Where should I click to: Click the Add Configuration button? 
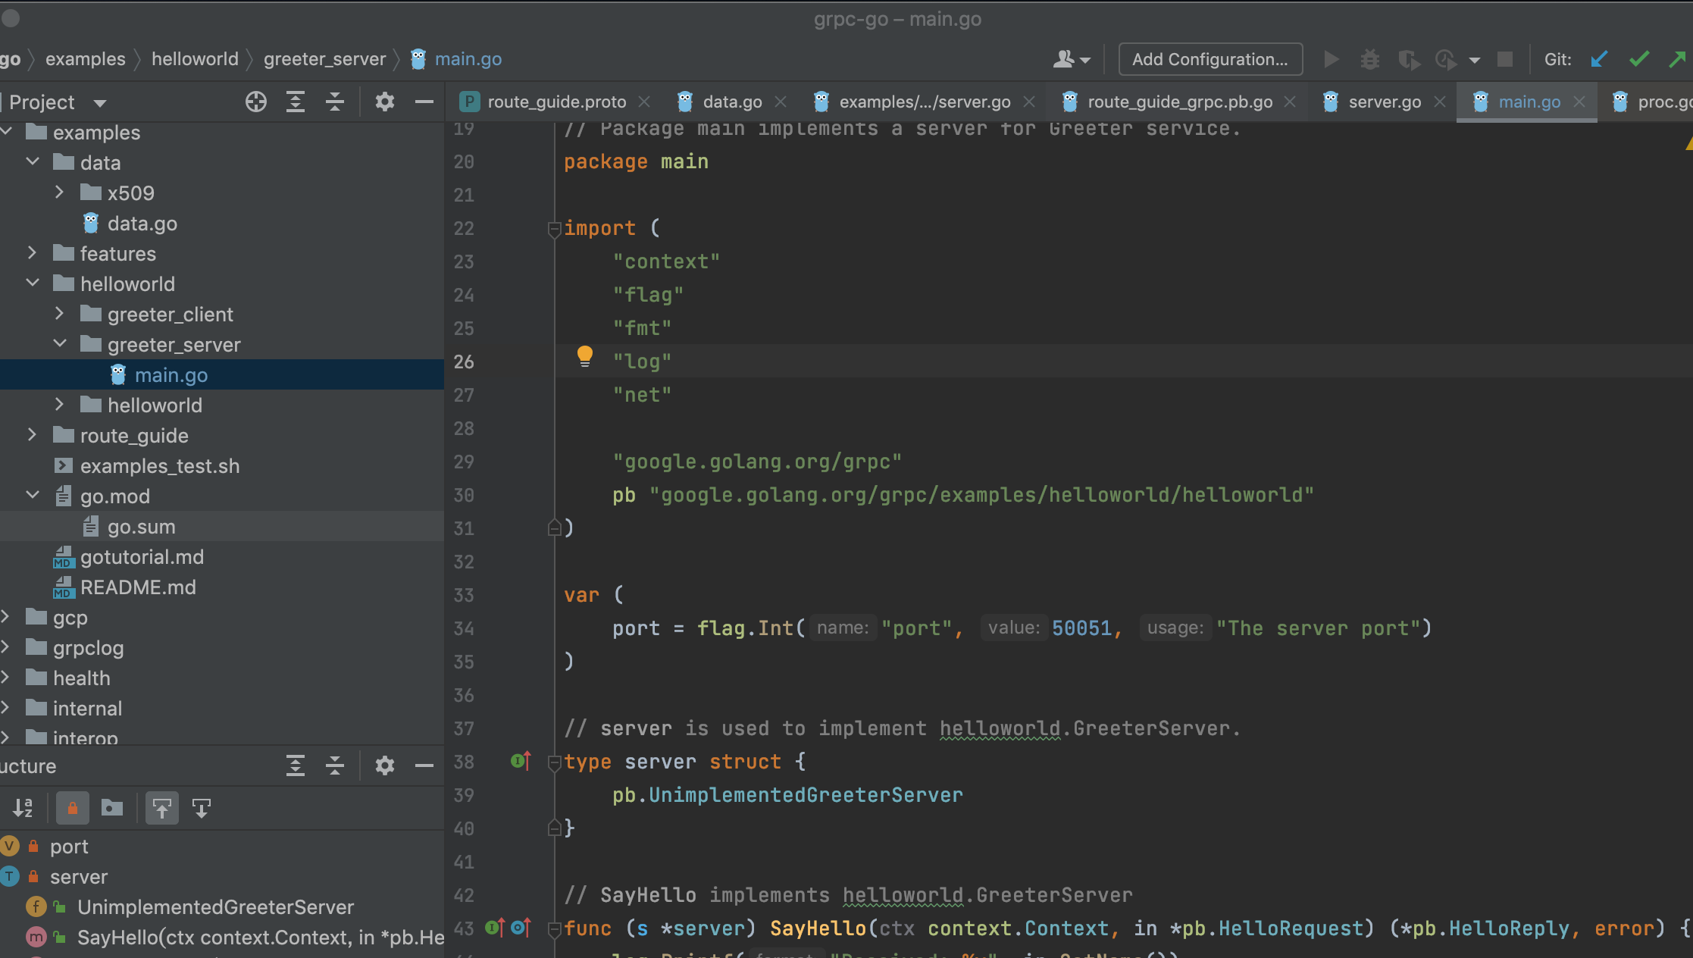coord(1210,59)
